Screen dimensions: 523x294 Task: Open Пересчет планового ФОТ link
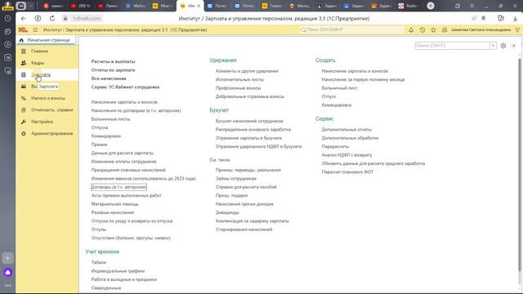[347, 172]
